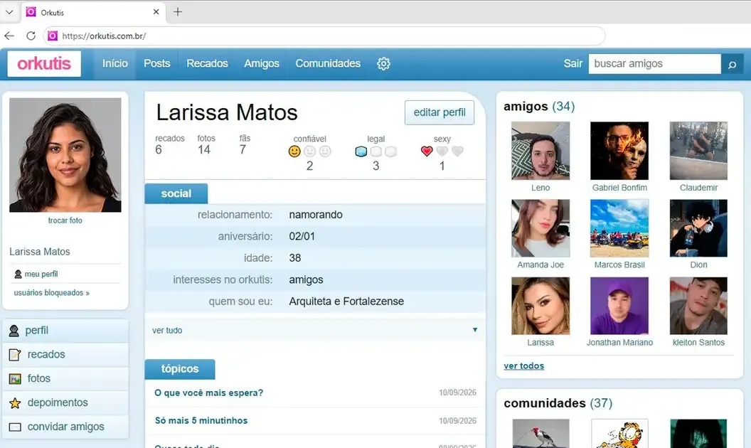Click the third confiável smiley
Image resolution: width=751 pixels, height=448 pixels.
(325, 151)
